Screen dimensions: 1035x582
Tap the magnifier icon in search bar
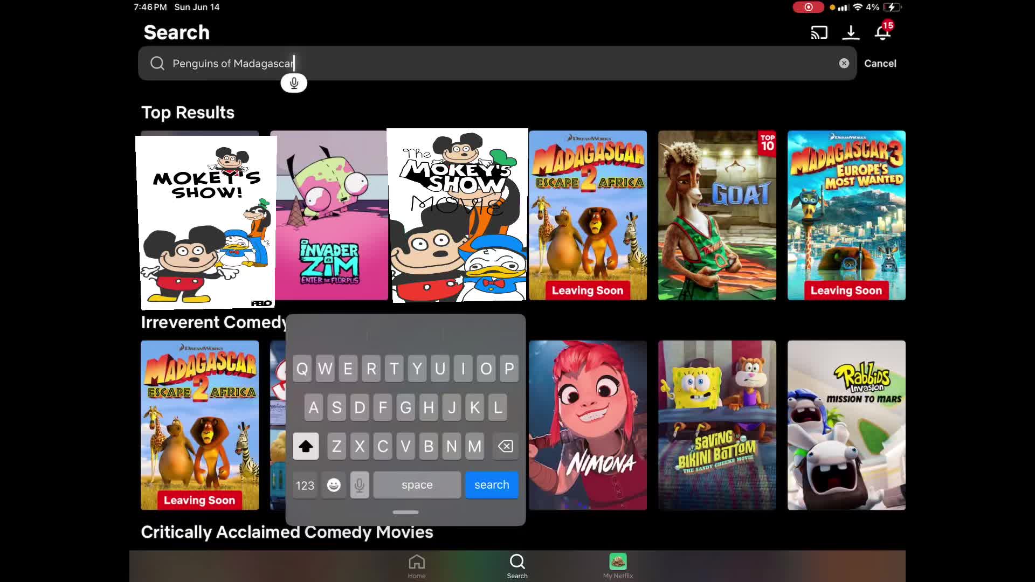point(157,64)
